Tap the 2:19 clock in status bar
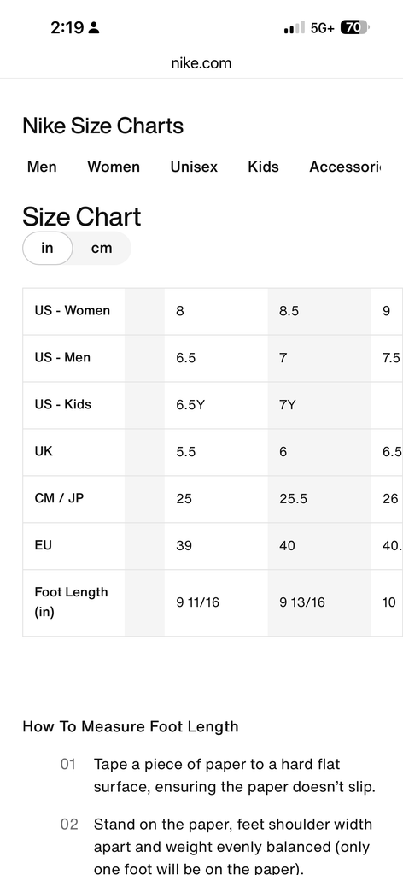The width and height of the screenshot is (403, 875). point(67,28)
